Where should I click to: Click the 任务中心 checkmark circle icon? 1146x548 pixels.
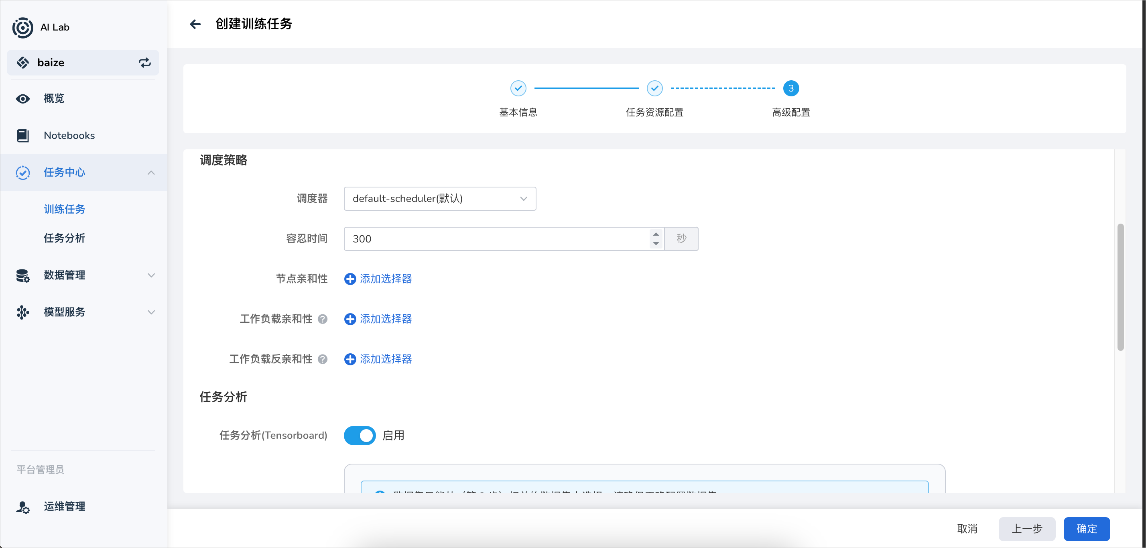pos(23,172)
